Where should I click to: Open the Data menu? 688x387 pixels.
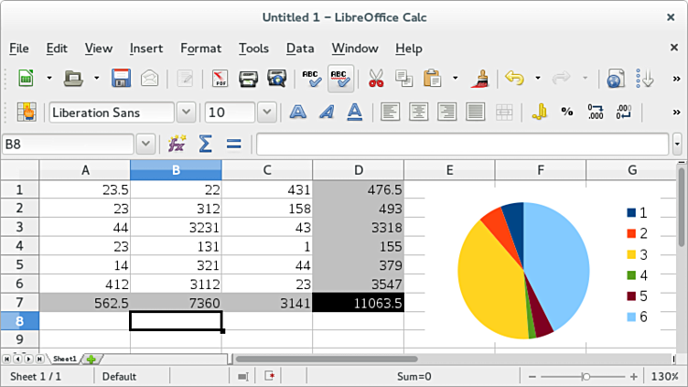(300, 48)
